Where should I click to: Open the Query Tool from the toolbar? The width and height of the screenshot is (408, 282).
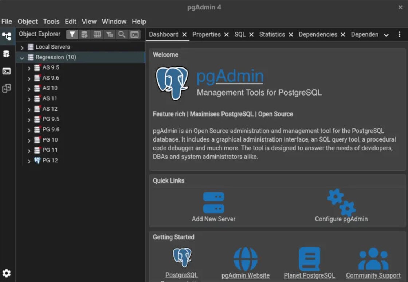[85, 34]
